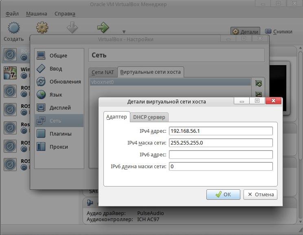Select Обновления in the settings sidebar

tap(59, 81)
